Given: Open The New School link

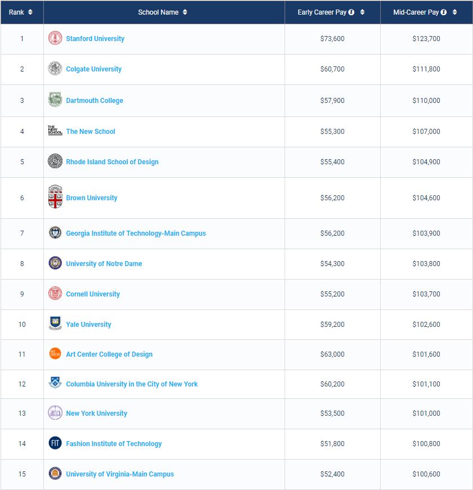Looking at the screenshot, I should (x=91, y=132).
